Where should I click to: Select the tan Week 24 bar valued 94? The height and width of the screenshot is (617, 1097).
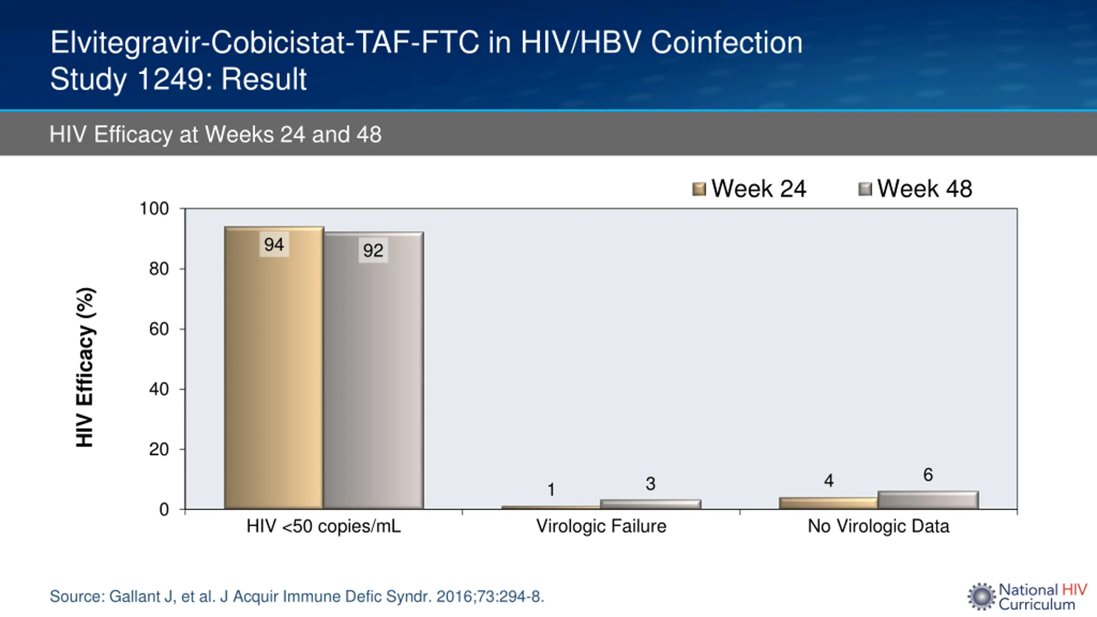(x=274, y=368)
